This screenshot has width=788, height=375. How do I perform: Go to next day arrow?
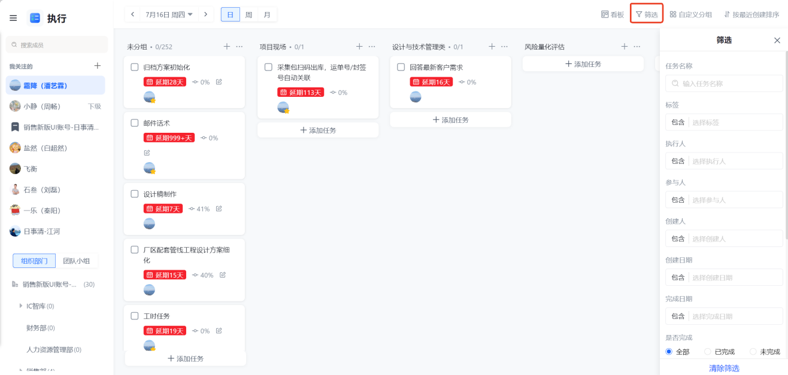(x=206, y=14)
